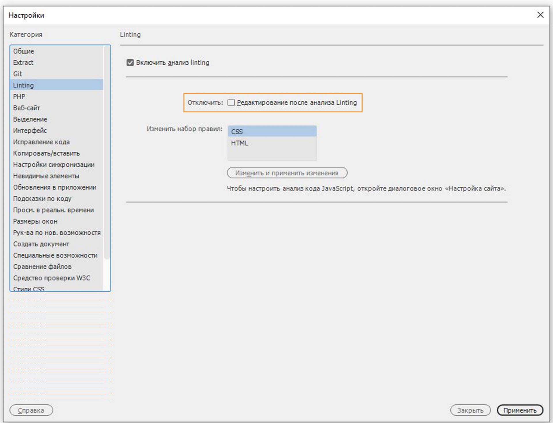Open the Справка help button
The height and width of the screenshot is (423, 553).
point(31,410)
